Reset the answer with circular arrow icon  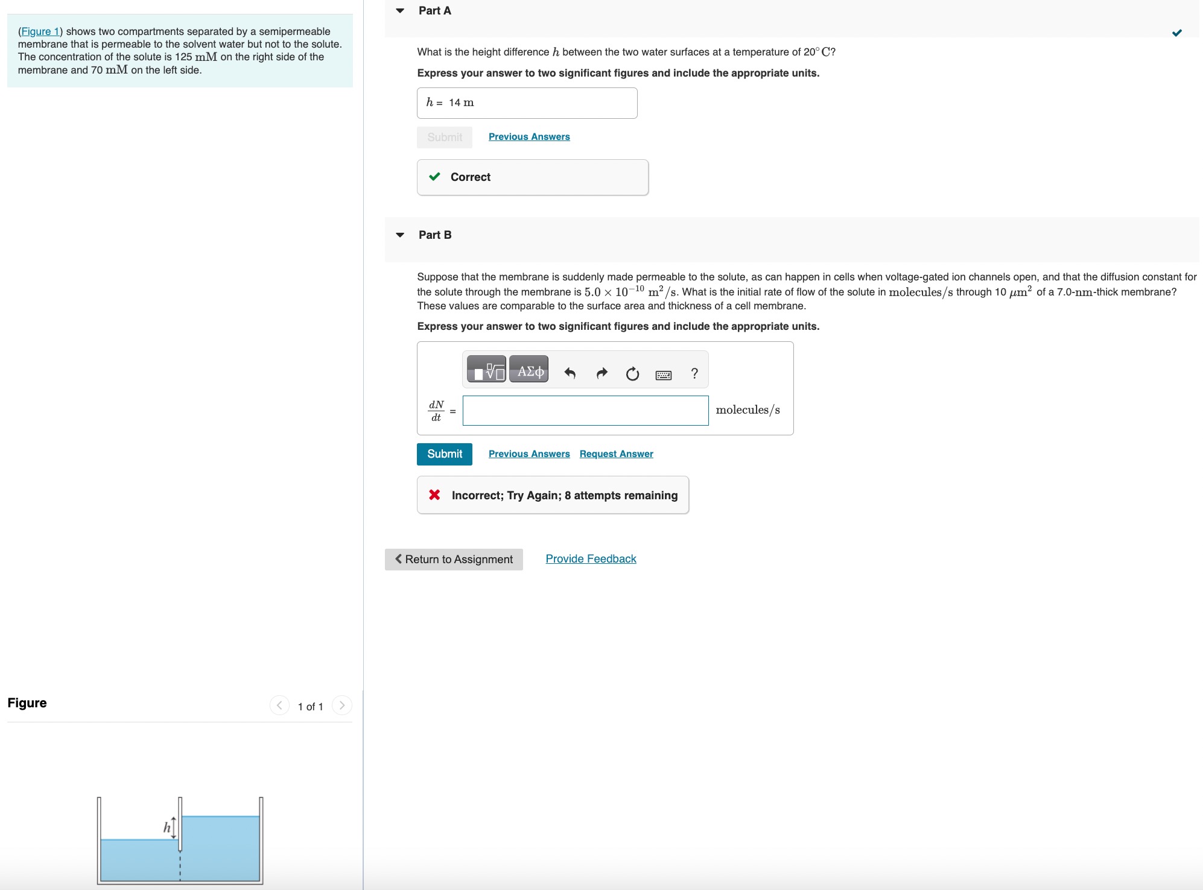(632, 374)
